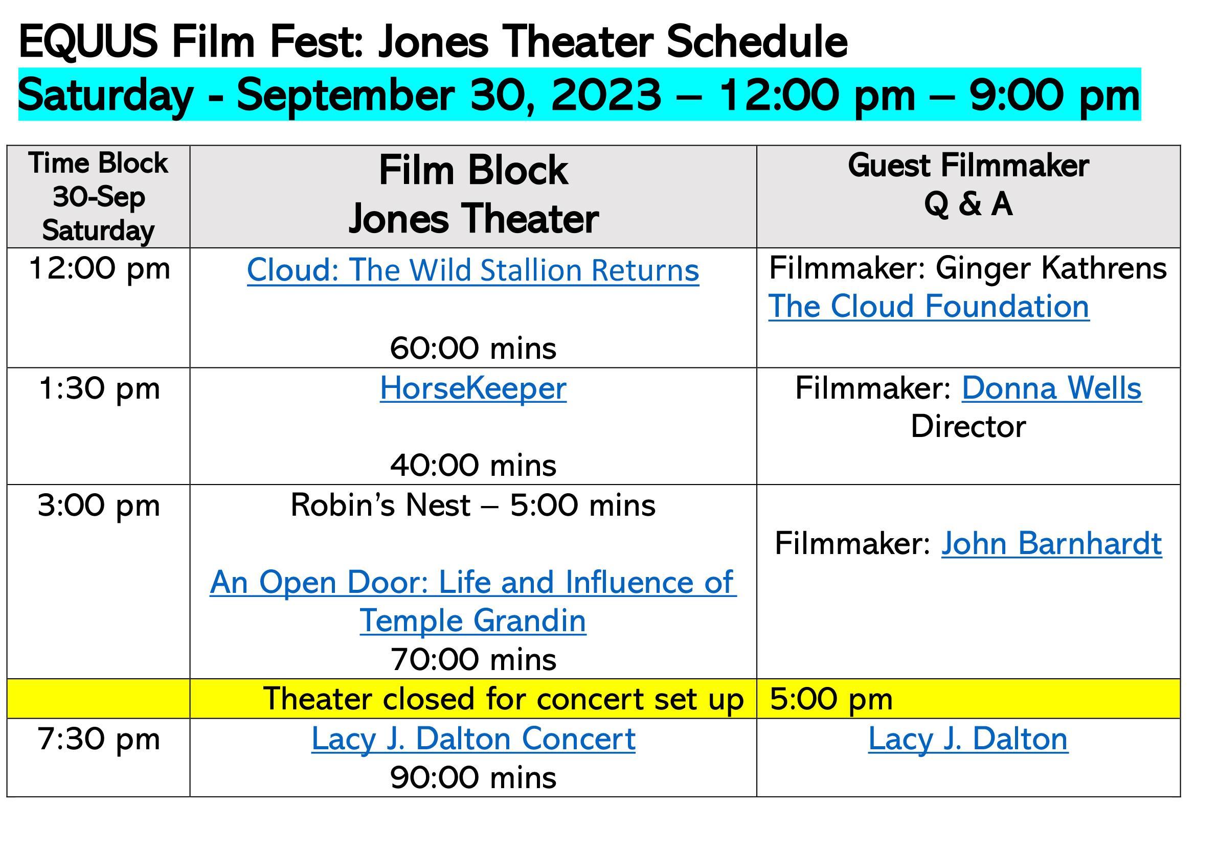The image size is (1218, 852).
Task: Open the Cloud: The Wild Stallion Returns link
Action: 472,270
